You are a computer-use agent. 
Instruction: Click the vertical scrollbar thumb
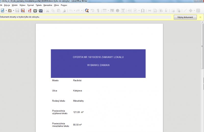pos(202,46)
